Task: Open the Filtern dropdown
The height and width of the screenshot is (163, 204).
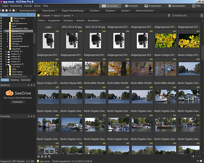Action: point(42,21)
